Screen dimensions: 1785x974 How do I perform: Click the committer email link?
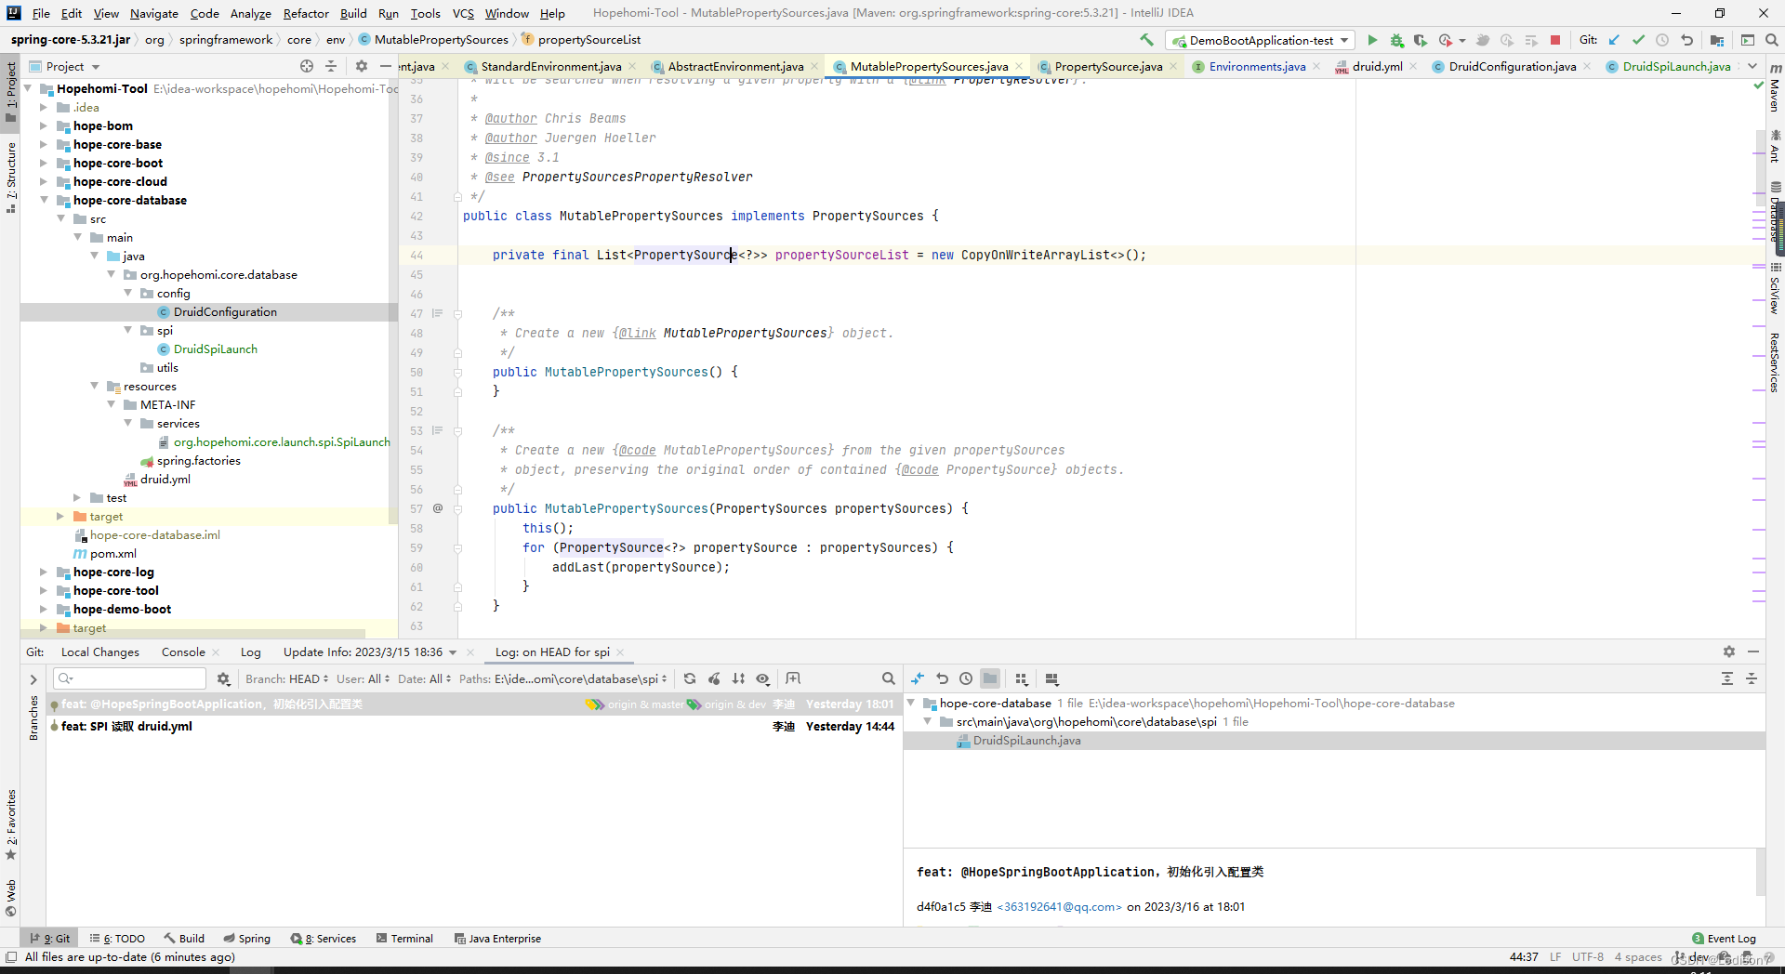point(1059,906)
